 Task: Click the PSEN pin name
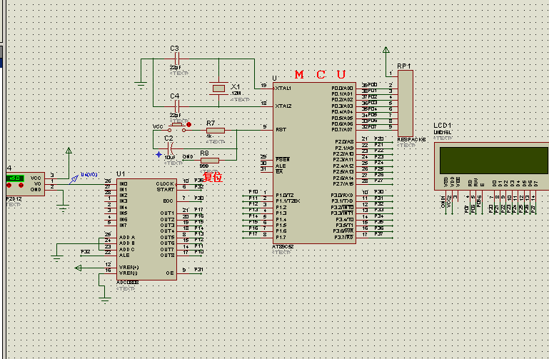283,160
